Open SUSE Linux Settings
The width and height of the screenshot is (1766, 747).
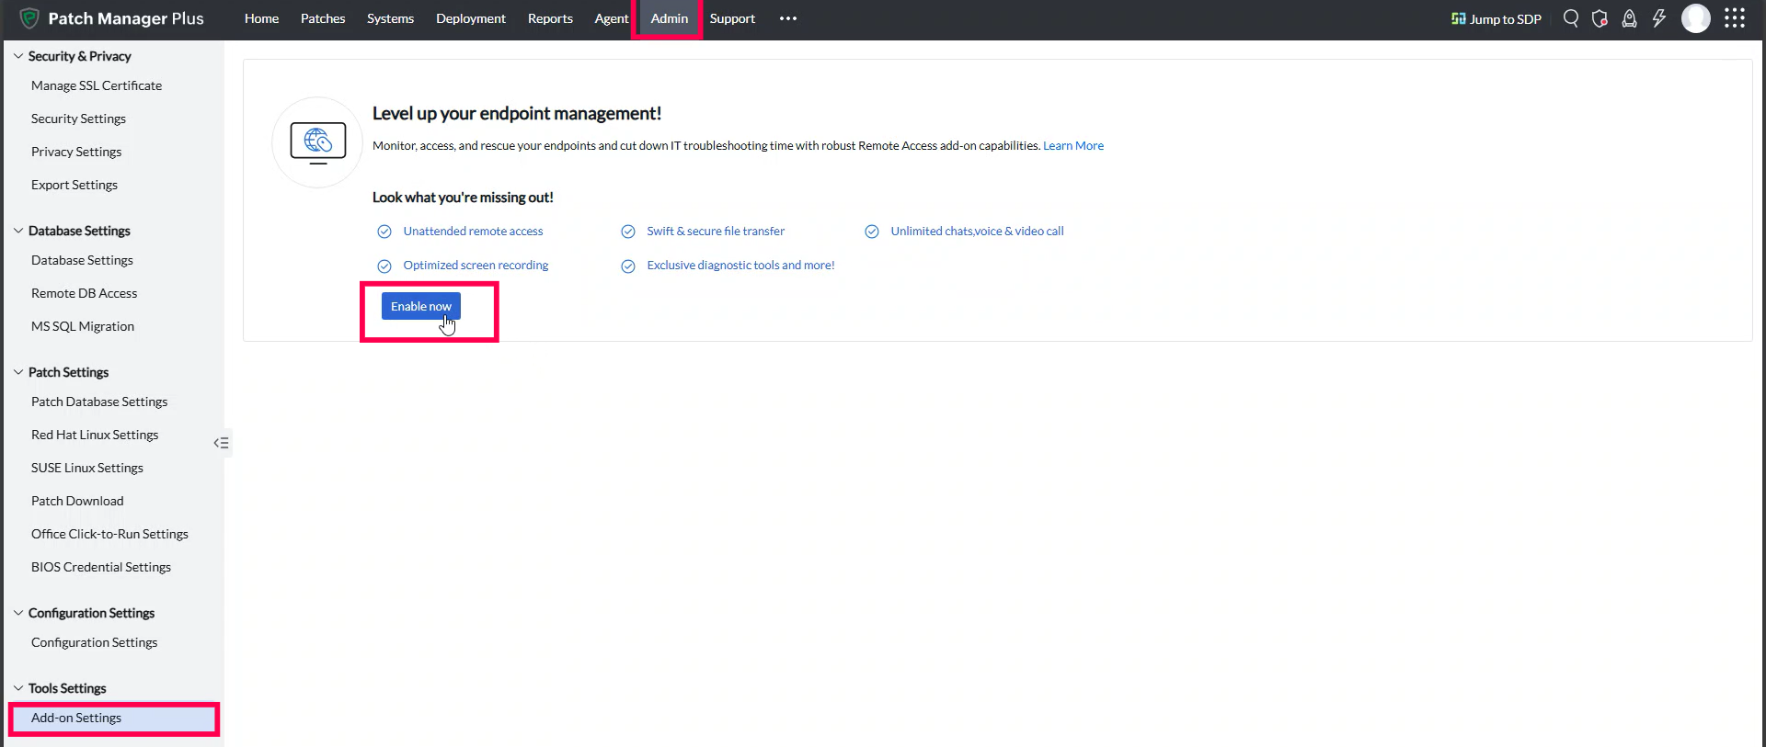pyautogui.click(x=87, y=468)
